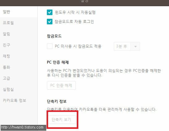
Task: Uncheck 윈도우 시작 시 자동실행 checkbox
Action: pyautogui.click(x=50, y=12)
